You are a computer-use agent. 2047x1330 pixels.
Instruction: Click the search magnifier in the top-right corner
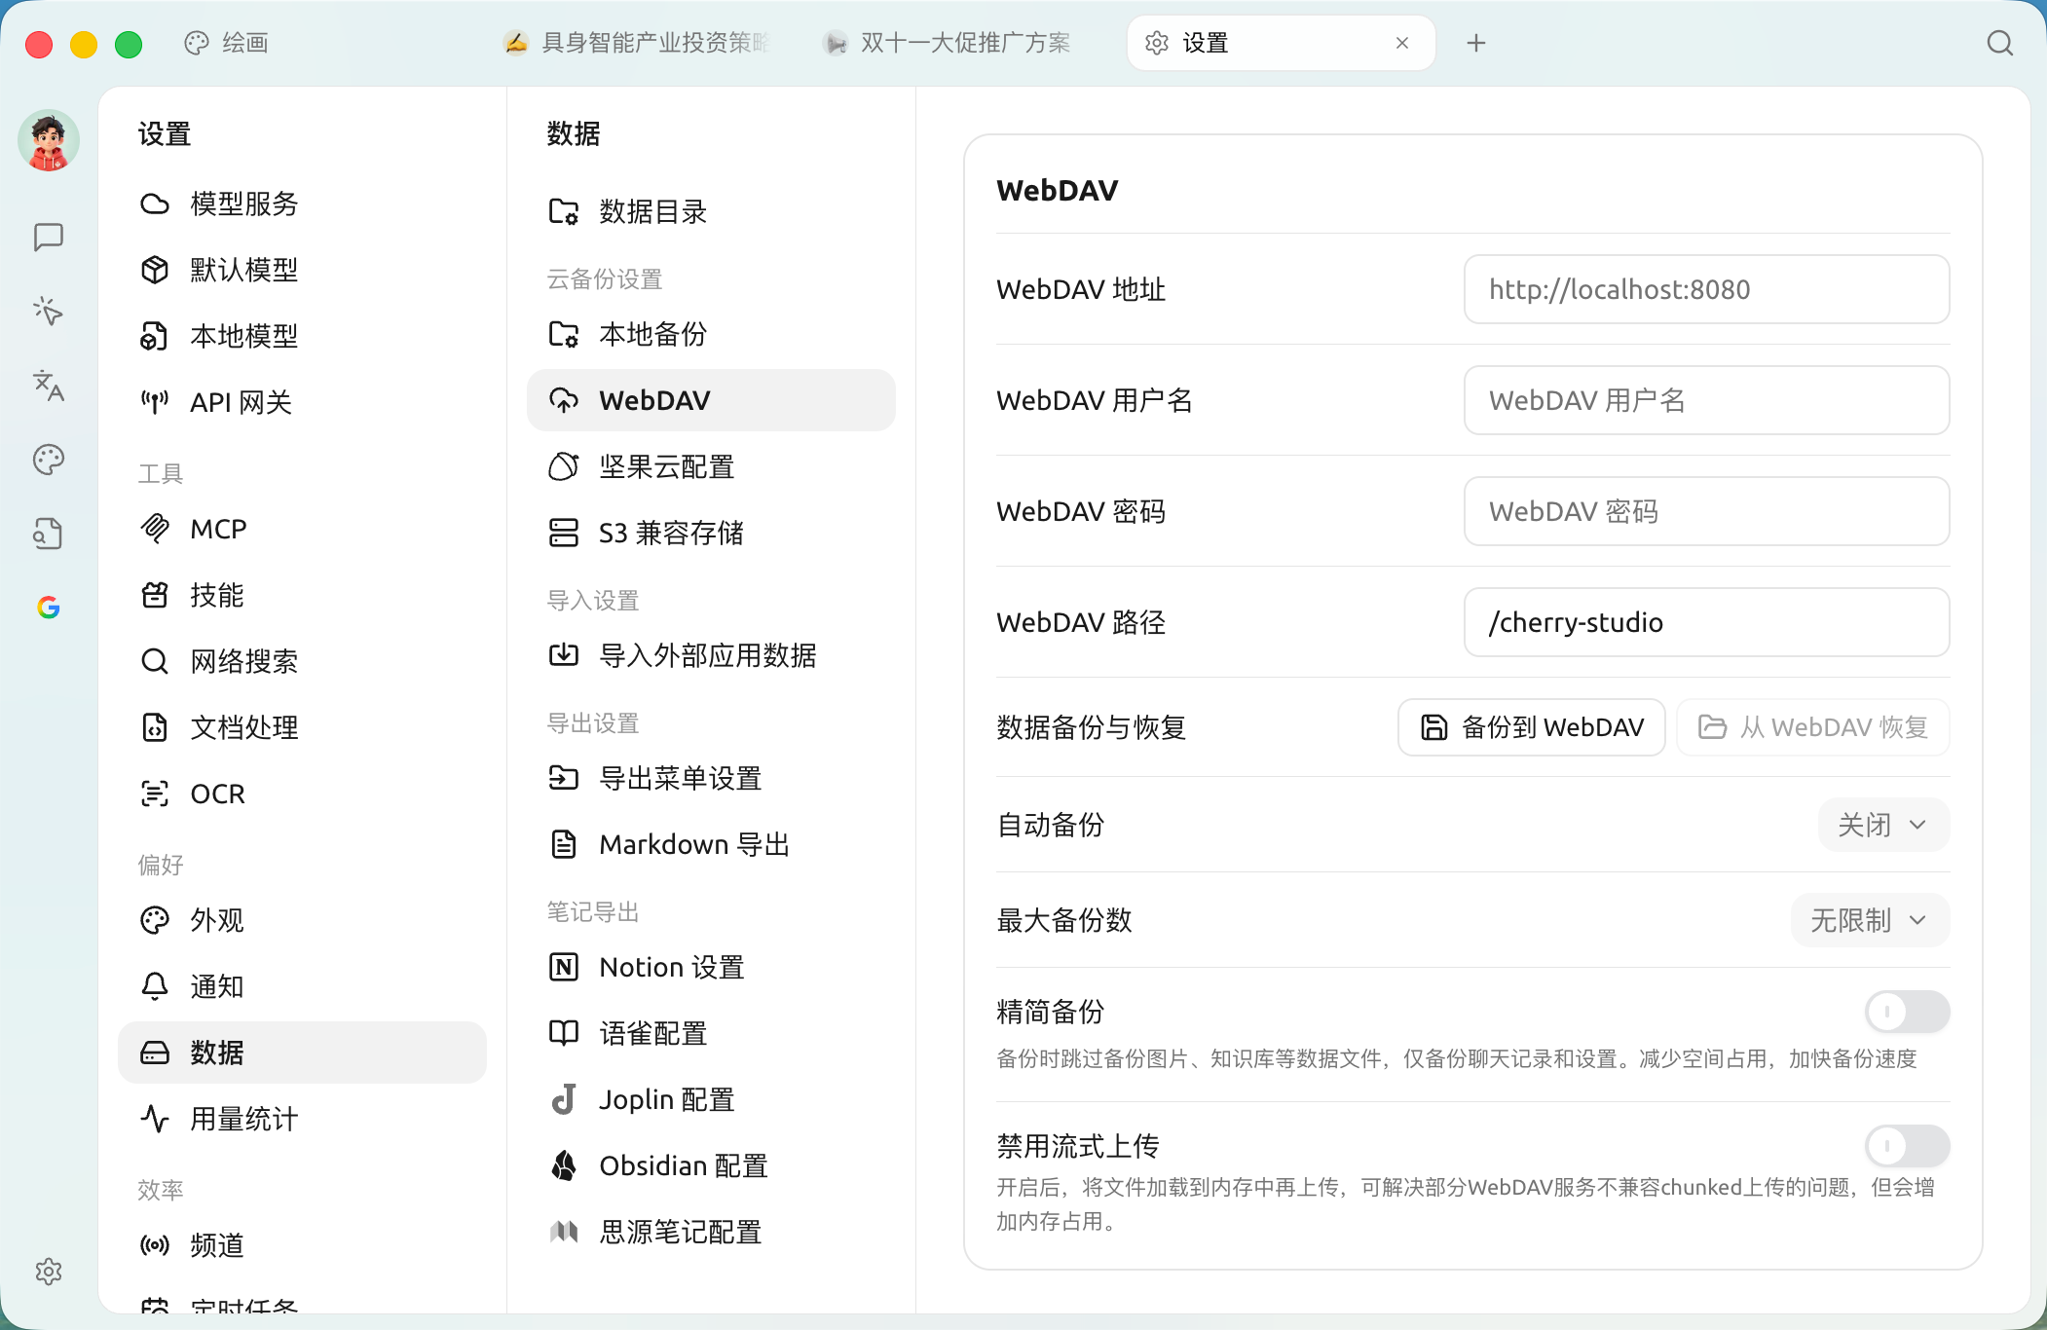pos(1999,43)
